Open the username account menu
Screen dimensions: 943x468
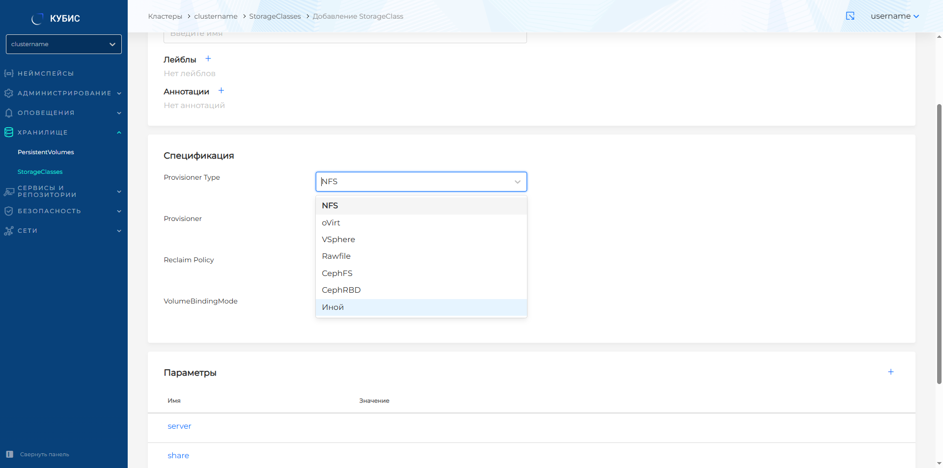[894, 16]
